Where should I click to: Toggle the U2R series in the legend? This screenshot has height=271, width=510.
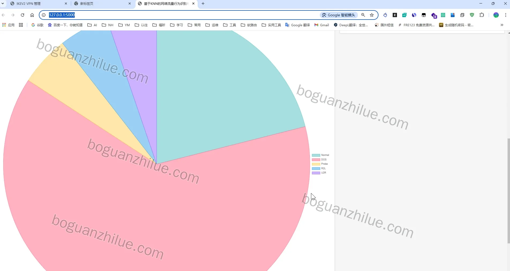pos(319,173)
